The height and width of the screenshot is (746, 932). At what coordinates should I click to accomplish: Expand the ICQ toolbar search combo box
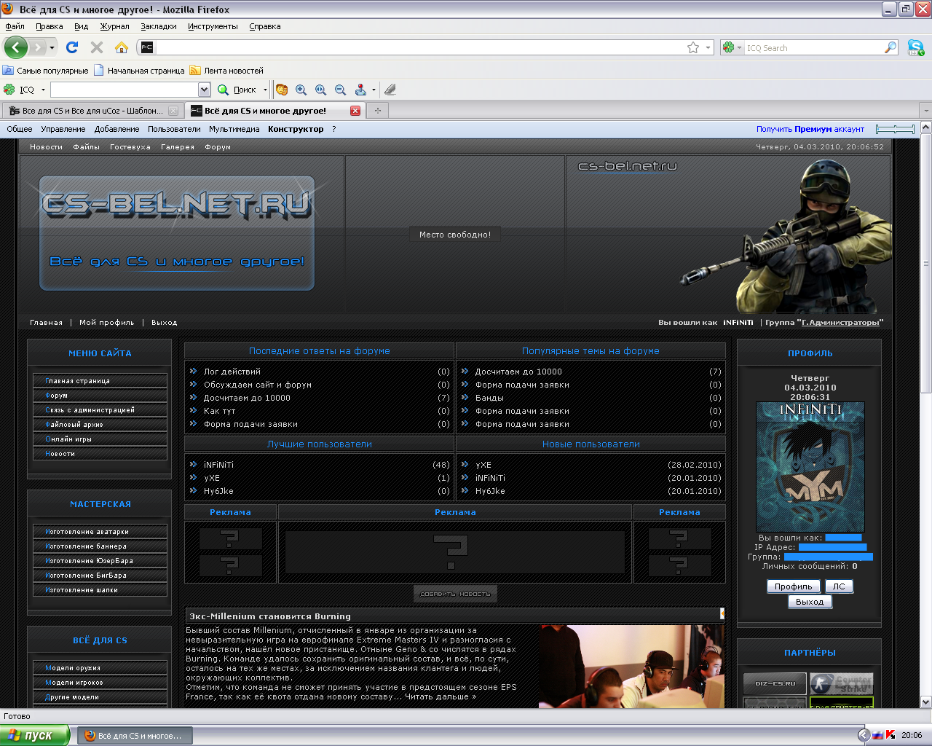204,90
